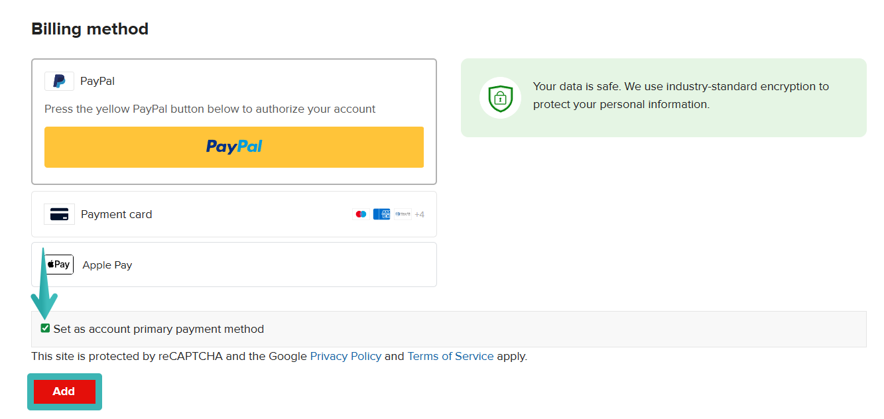Viewport: 884px width, 419px height.
Task: Select the PayPal logo icon
Action: [58, 80]
